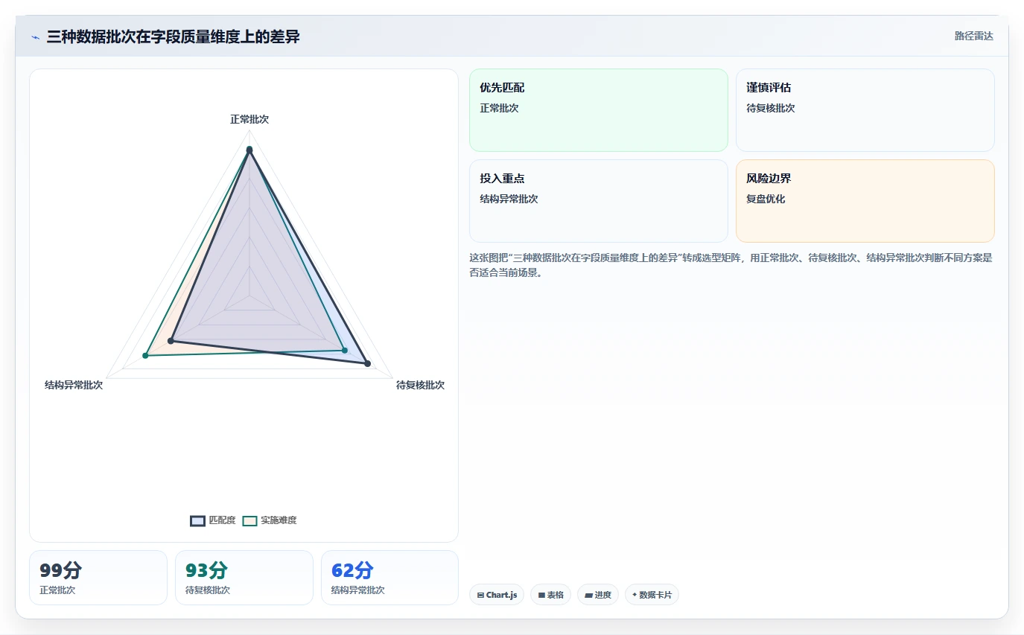Screen dimensions: 1024x635
Task: Click the dark 匹配度 point near 结构异常批次
Action: pyautogui.click(x=171, y=341)
